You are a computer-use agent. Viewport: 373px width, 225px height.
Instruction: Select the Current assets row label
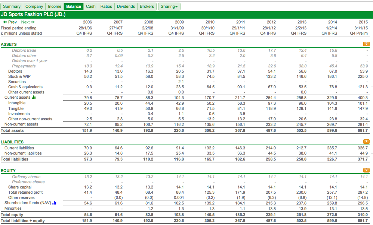(17, 98)
